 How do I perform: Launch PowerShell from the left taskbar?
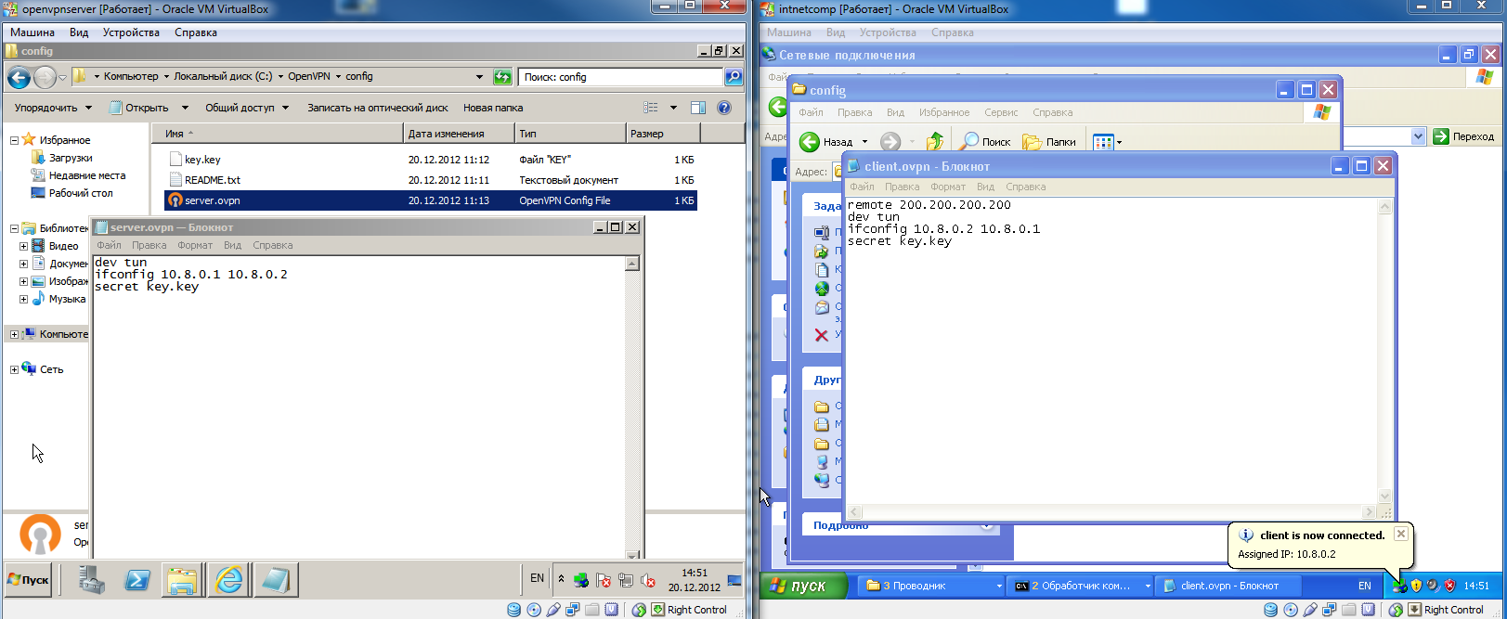(x=137, y=580)
